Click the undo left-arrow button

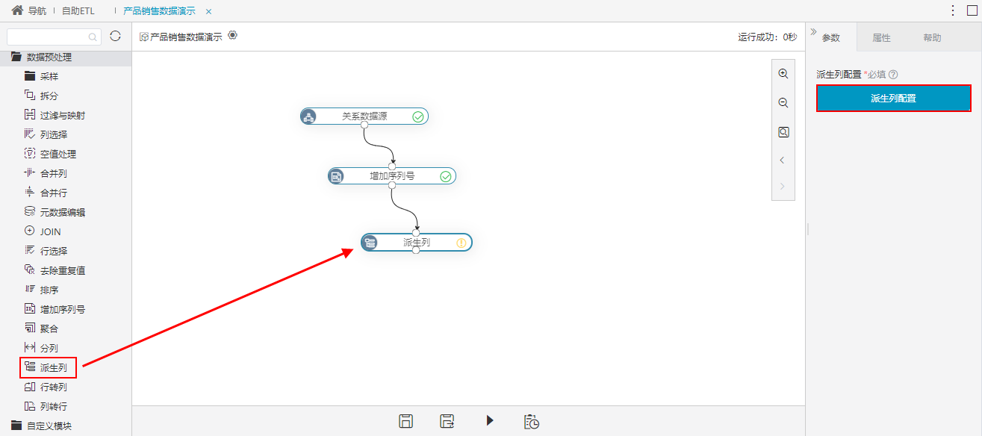[x=783, y=160]
